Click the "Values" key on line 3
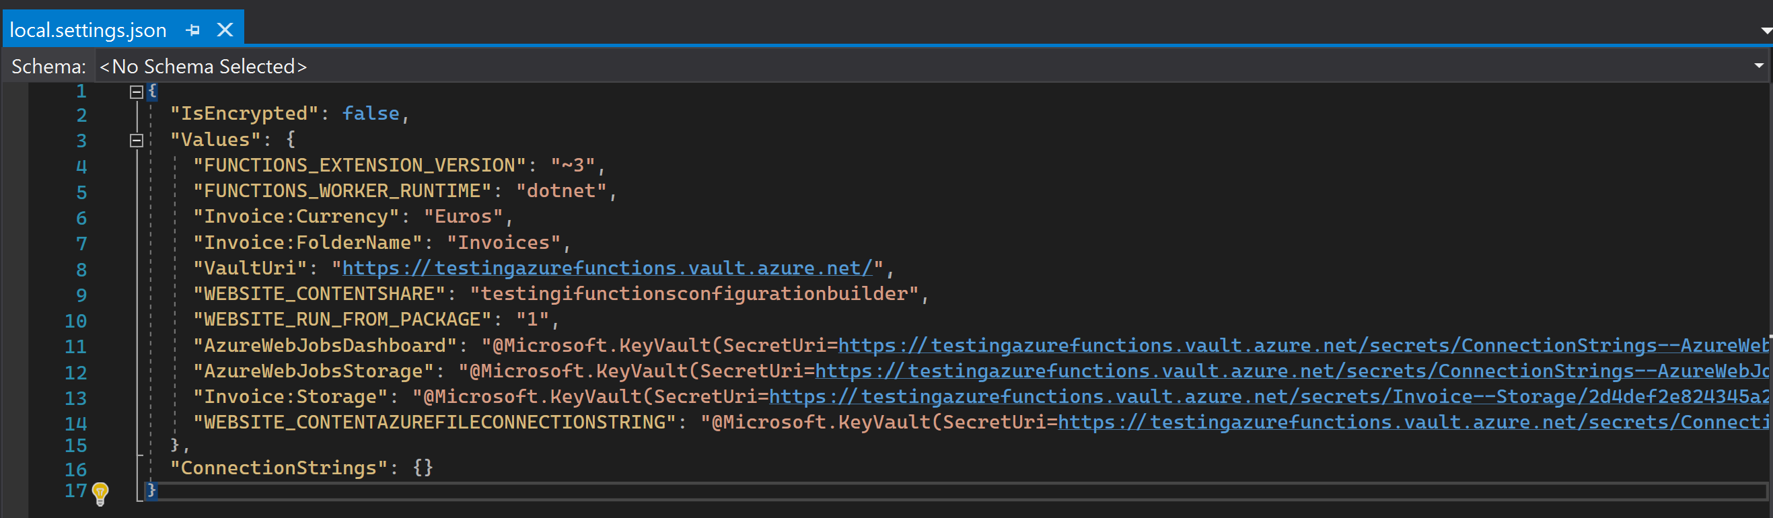 [x=215, y=140]
